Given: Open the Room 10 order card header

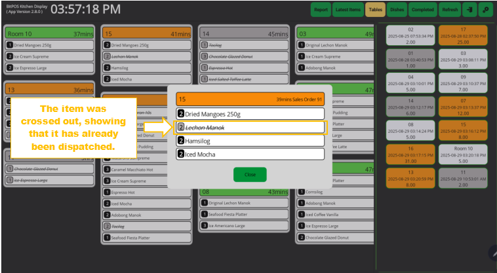Looking at the screenshot, I should pyautogui.click(x=50, y=34).
